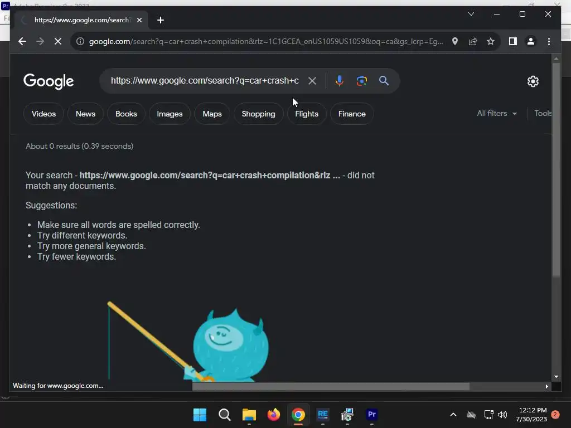The image size is (571, 428).
Task: Switch to Maps results
Action: (x=212, y=114)
